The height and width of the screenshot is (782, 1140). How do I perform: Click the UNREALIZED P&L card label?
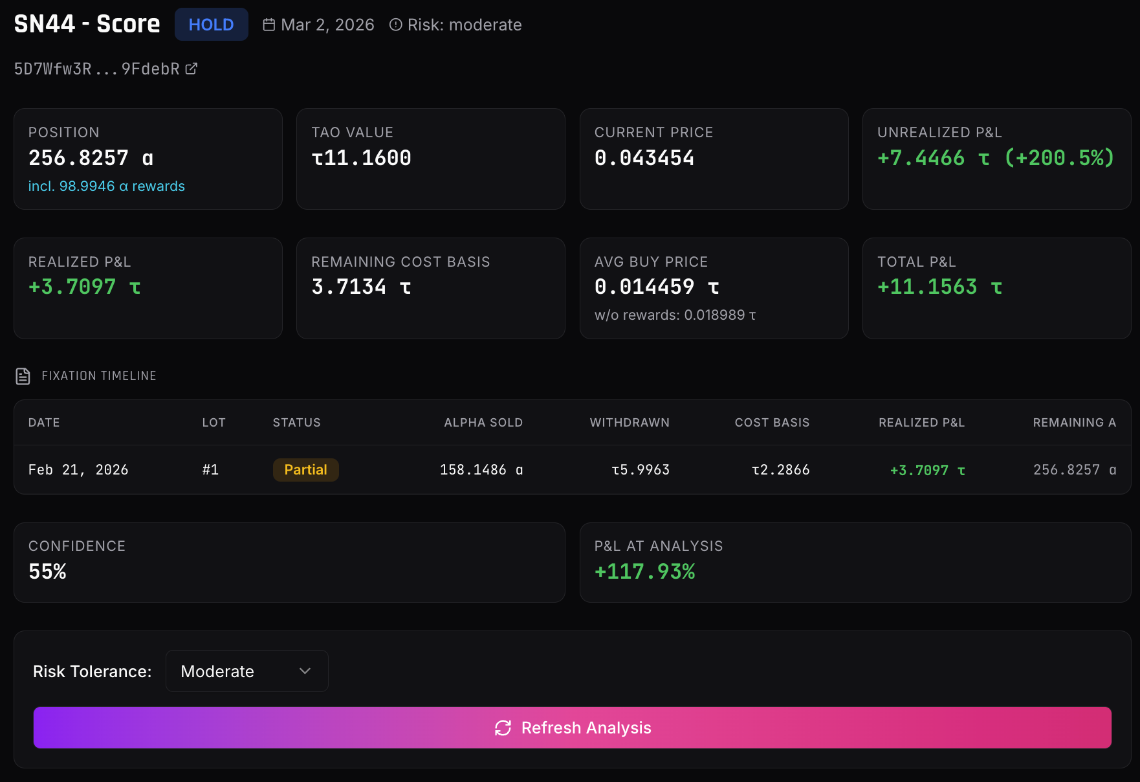[939, 133]
